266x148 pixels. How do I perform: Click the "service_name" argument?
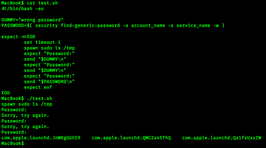coord(193,26)
